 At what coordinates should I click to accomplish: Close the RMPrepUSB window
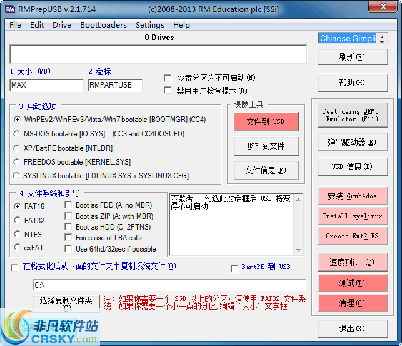click(383, 6)
